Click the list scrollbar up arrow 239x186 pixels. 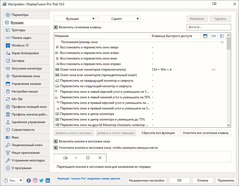pyautogui.click(x=228, y=35)
